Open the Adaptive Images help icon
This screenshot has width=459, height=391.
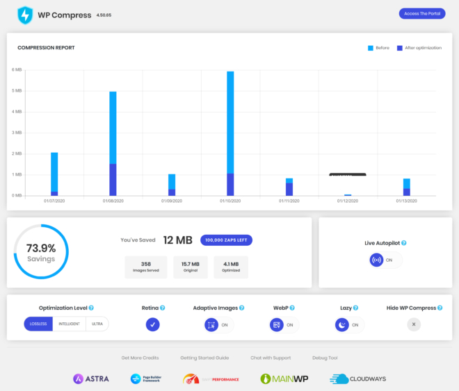[242, 308]
